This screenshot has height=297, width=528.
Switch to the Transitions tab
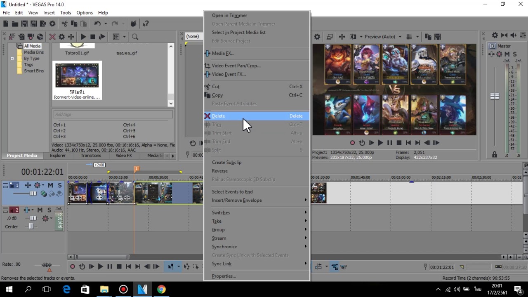point(91,156)
